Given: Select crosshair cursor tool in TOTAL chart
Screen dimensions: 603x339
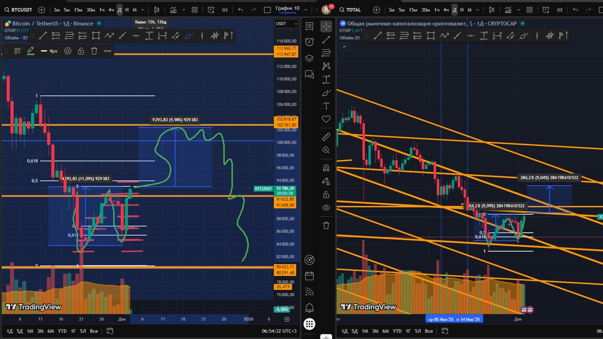Looking at the screenshot, I should click(x=326, y=26).
